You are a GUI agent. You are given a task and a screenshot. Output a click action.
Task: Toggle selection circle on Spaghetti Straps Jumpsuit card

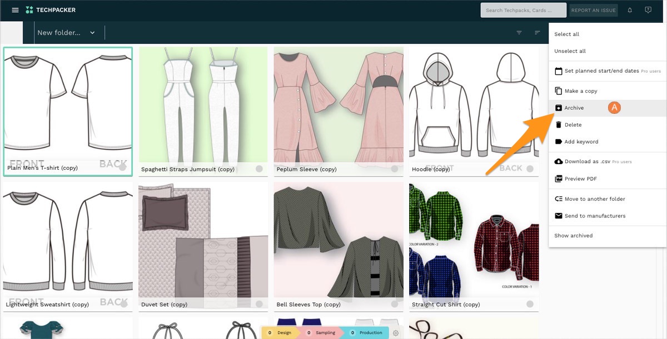(x=259, y=169)
